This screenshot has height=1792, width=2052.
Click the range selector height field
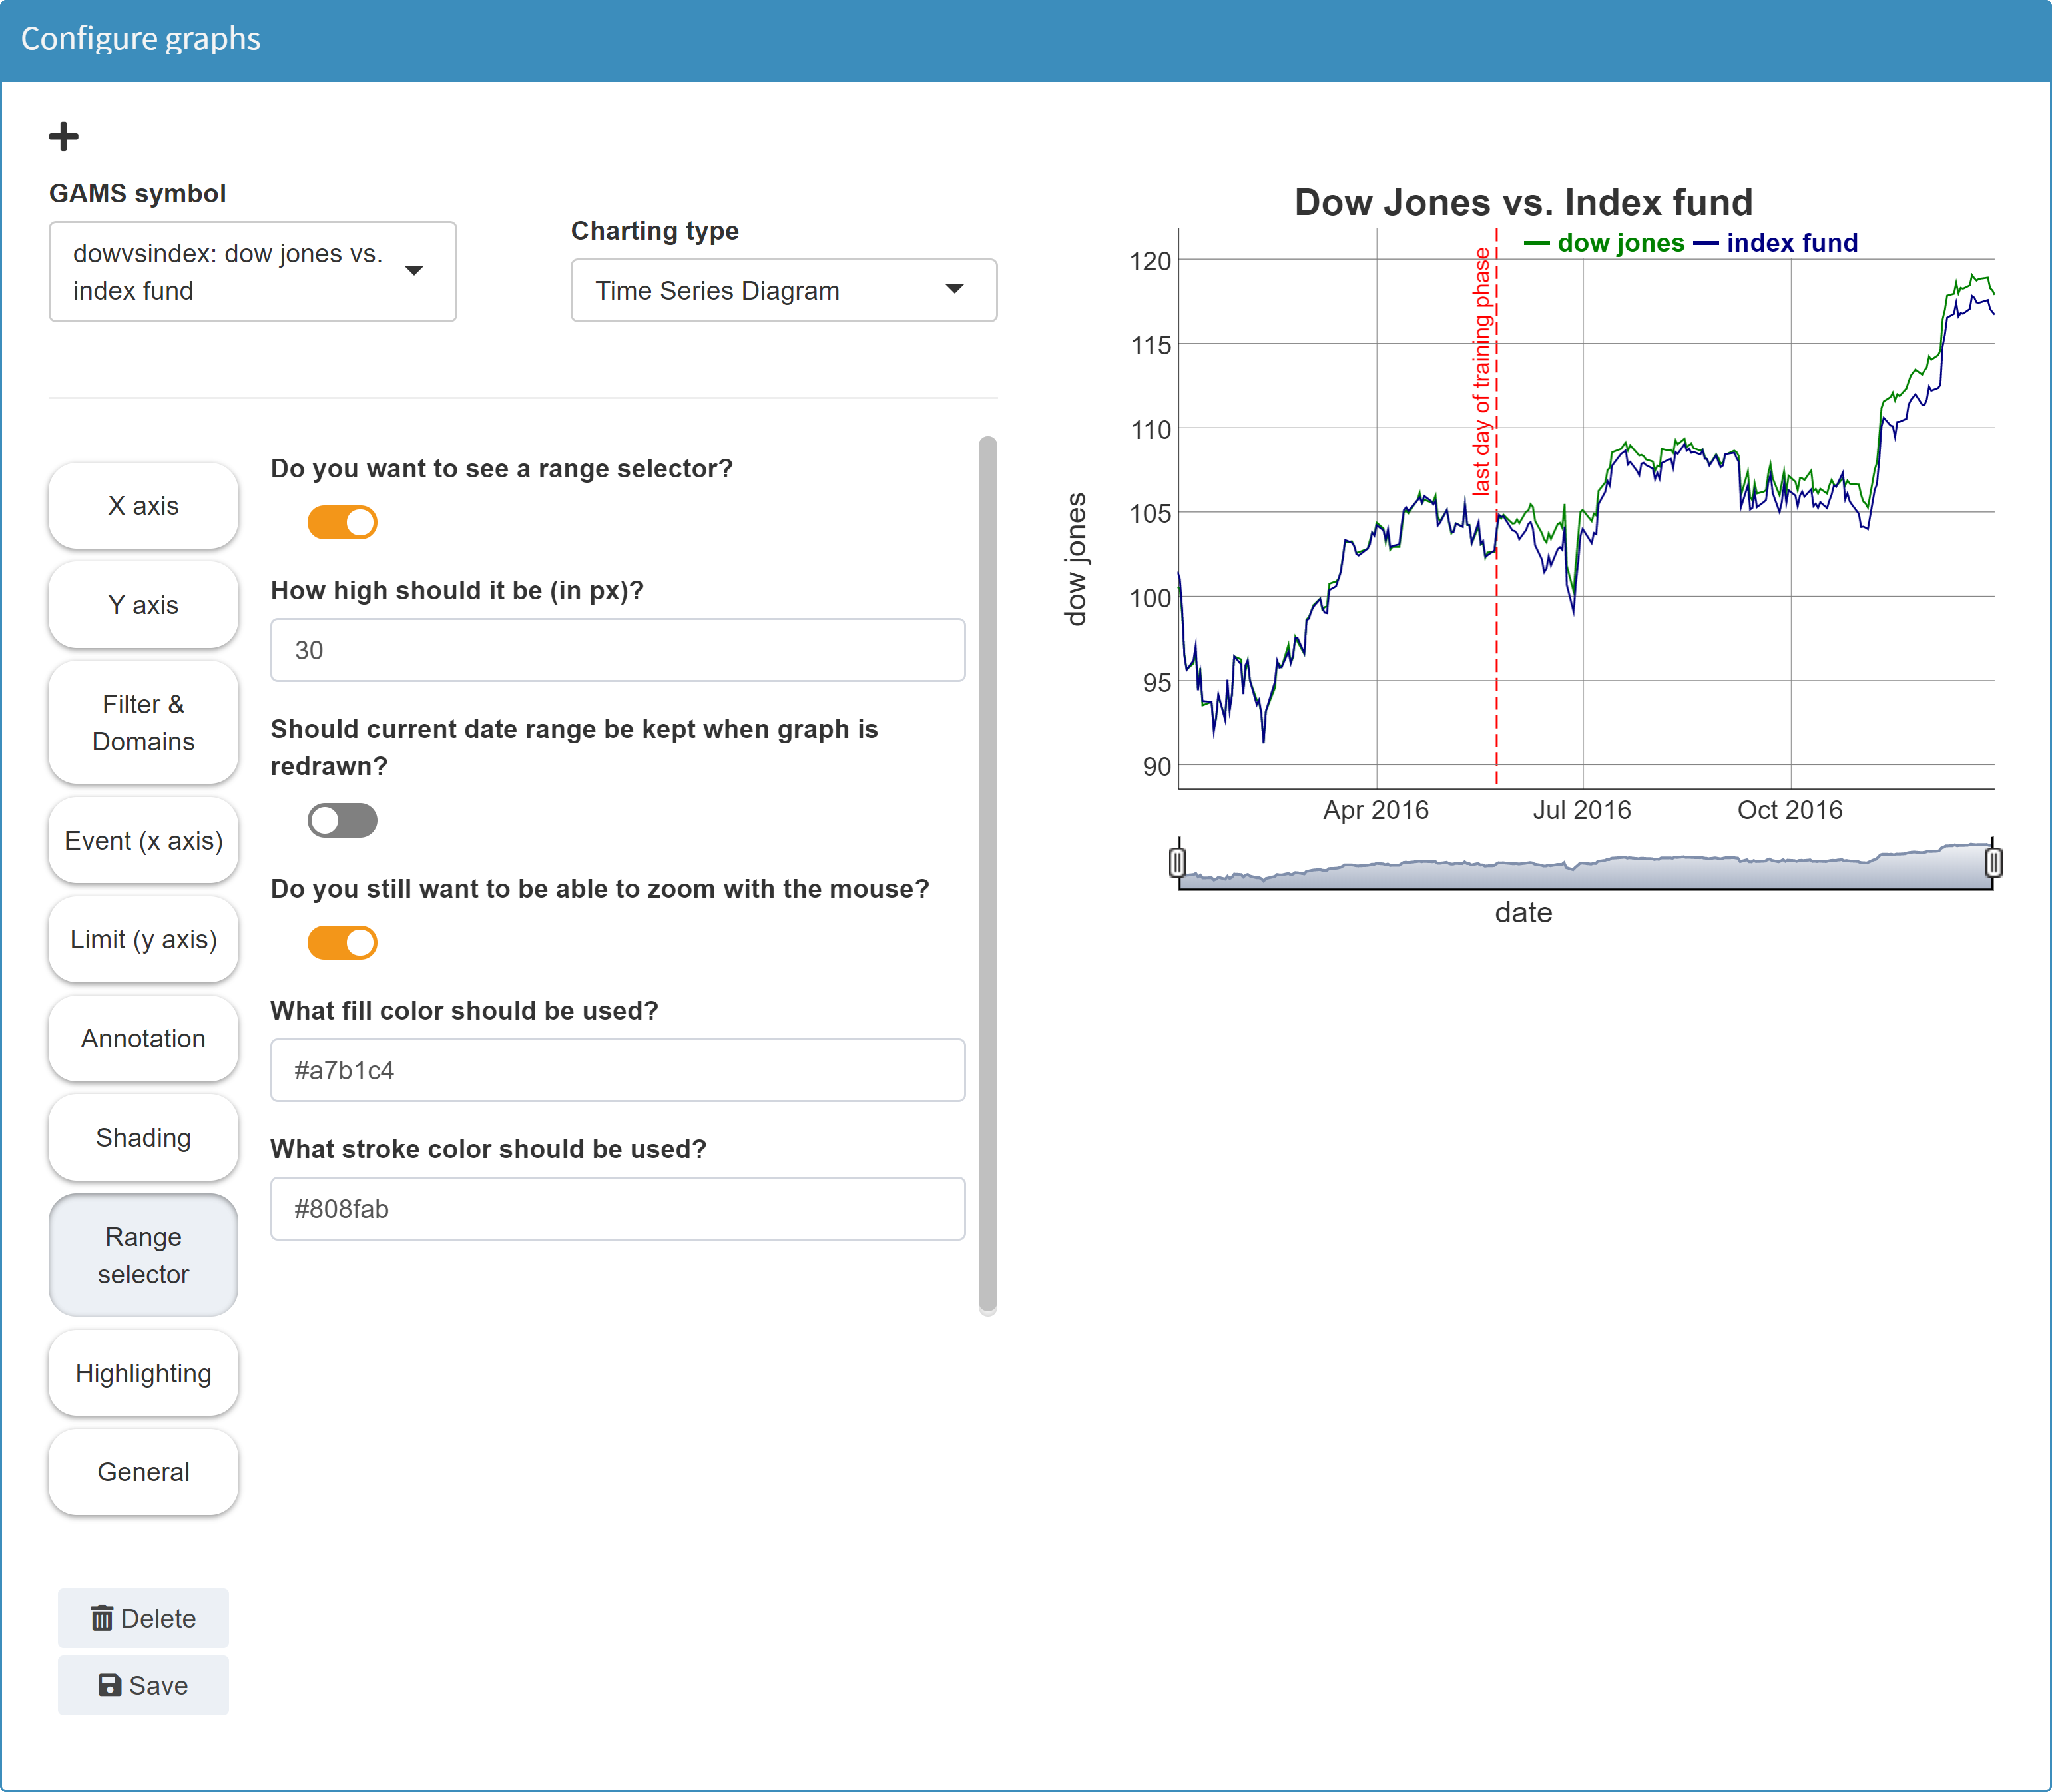coord(617,650)
